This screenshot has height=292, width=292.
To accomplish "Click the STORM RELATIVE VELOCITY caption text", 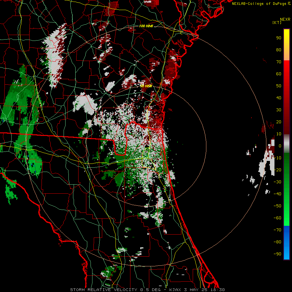I will point(103,290).
